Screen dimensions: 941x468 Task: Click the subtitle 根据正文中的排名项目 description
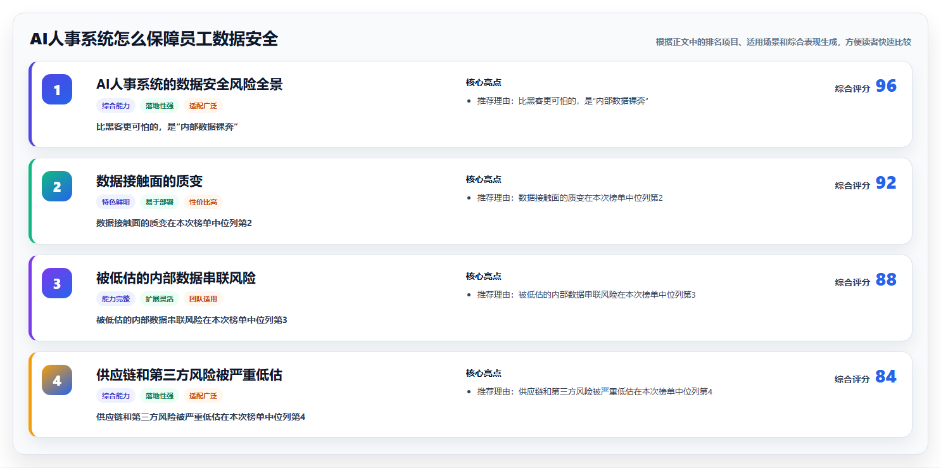pyautogui.click(x=783, y=42)
